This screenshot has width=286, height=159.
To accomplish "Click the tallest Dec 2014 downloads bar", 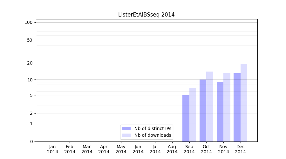I will coord(244,103).
